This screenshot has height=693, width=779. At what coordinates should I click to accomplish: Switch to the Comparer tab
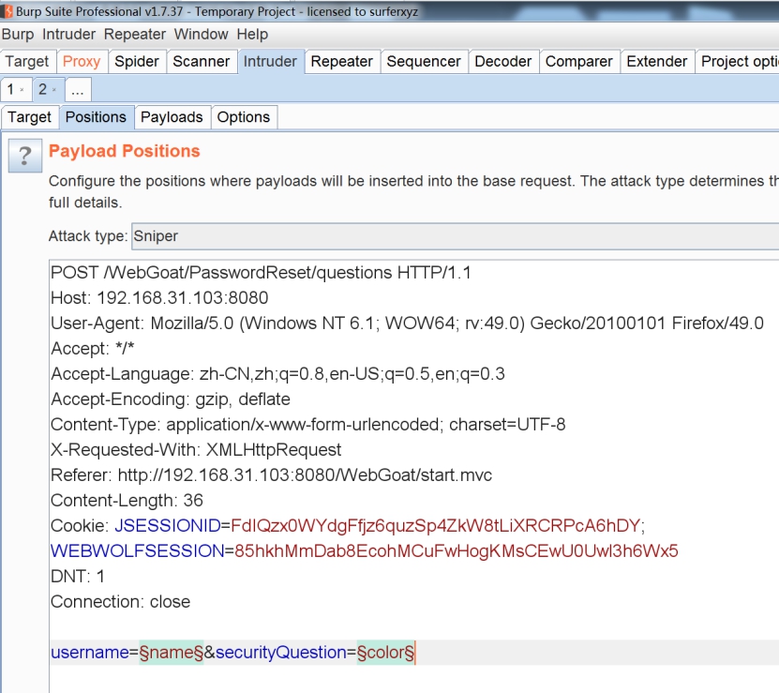click(578, 62)
